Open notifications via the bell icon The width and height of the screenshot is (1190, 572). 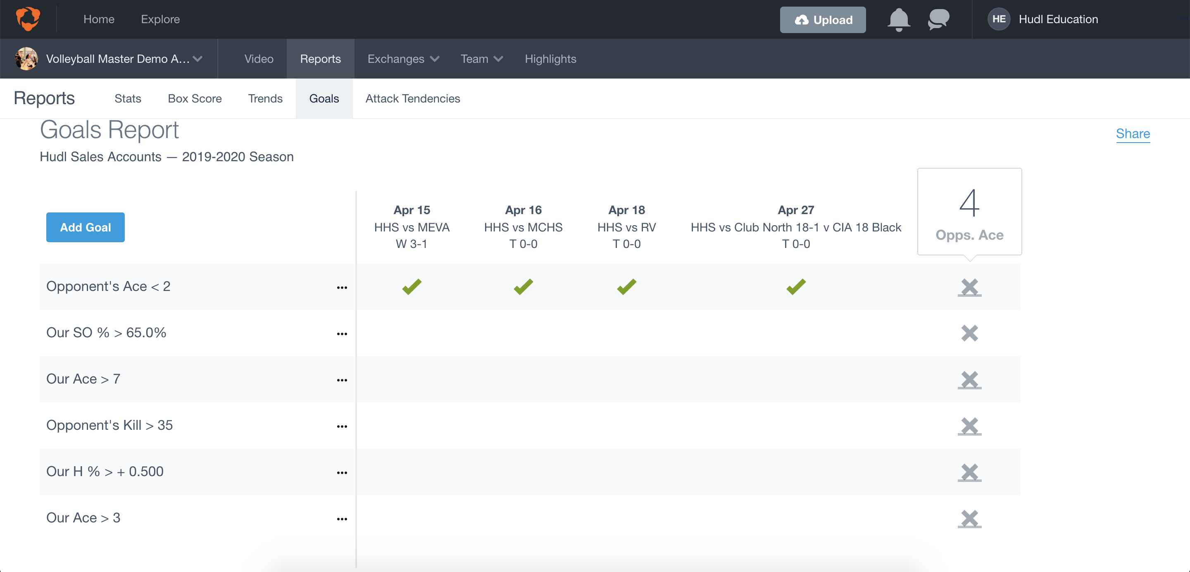pyautogui.click(x=898, y=19)
